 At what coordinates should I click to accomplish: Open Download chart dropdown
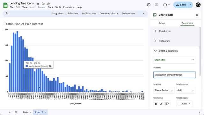(109, 13)
